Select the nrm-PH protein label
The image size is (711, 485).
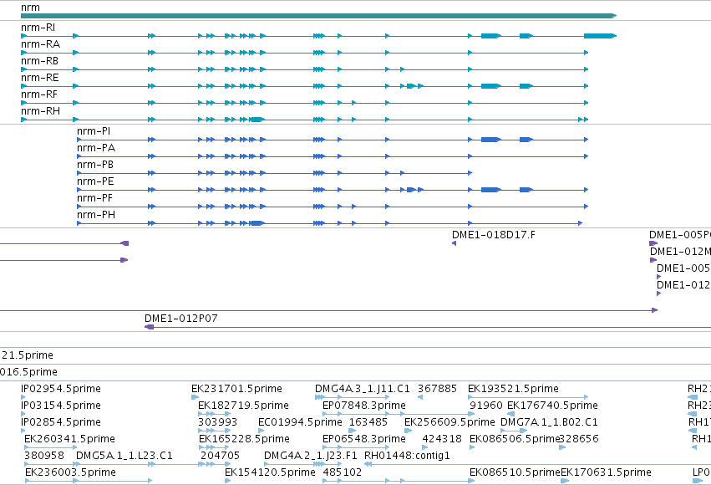tap(96, 216)
